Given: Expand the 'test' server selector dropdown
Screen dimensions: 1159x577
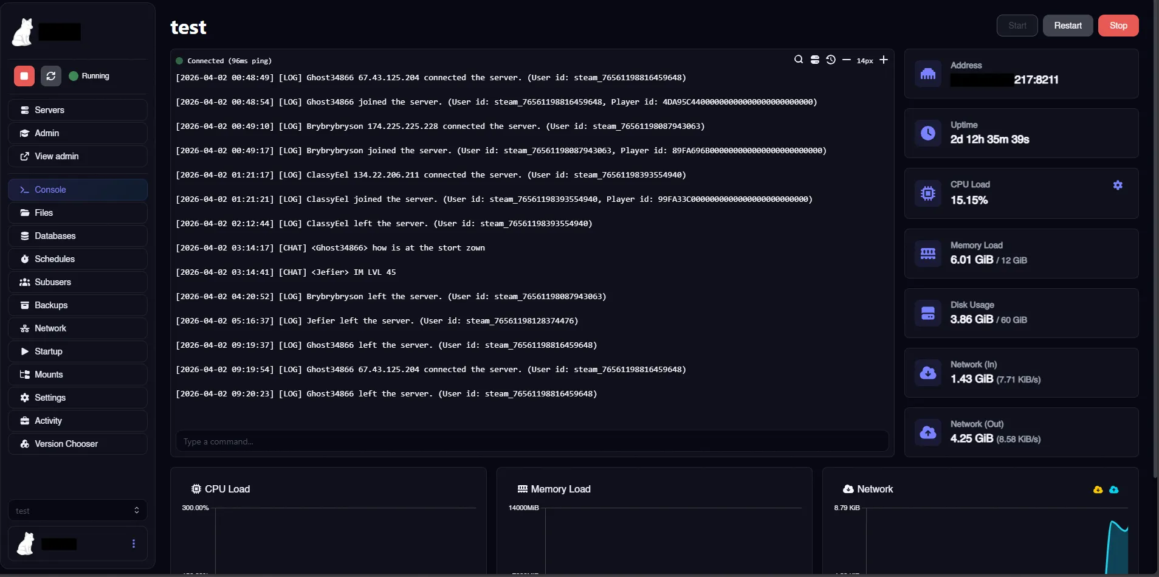Looking at the screenshot, I should tap(77, 511).
